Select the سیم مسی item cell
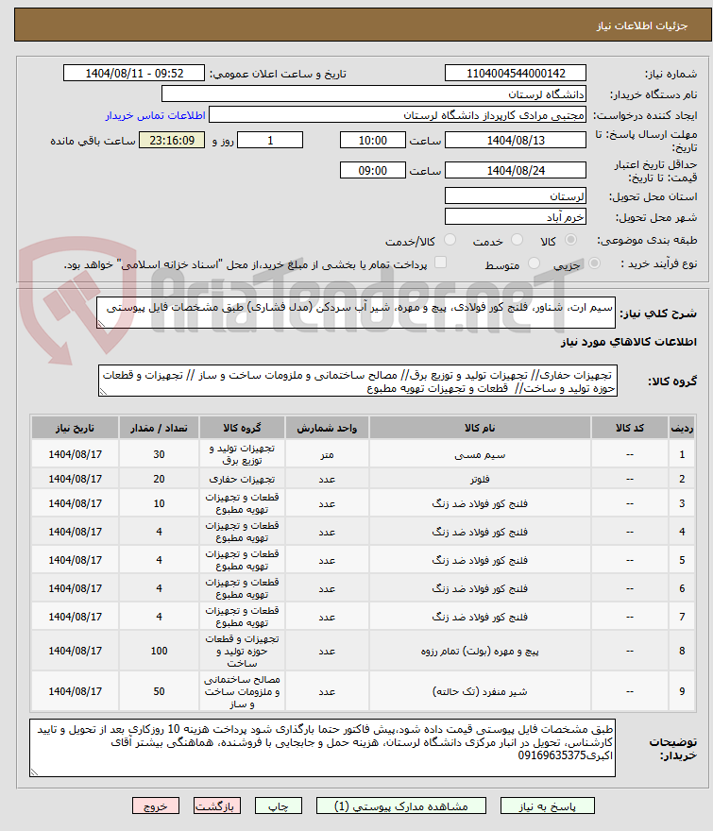713x831 pixels. (480, 454)
